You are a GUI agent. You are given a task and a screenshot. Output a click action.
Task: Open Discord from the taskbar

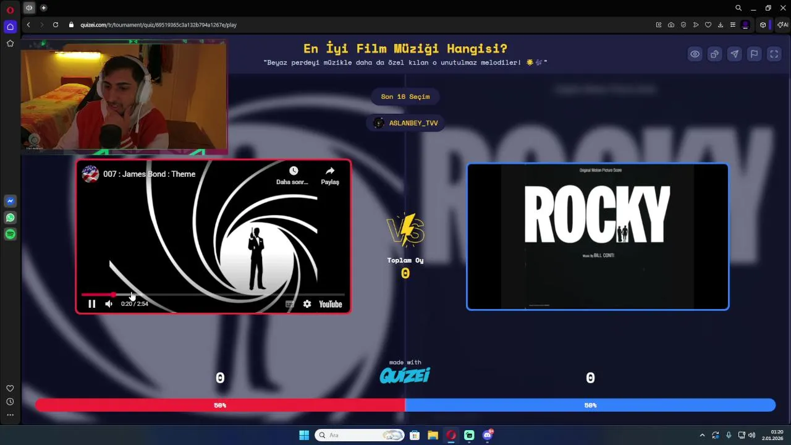pyautogui.click(x=488, y=435)
